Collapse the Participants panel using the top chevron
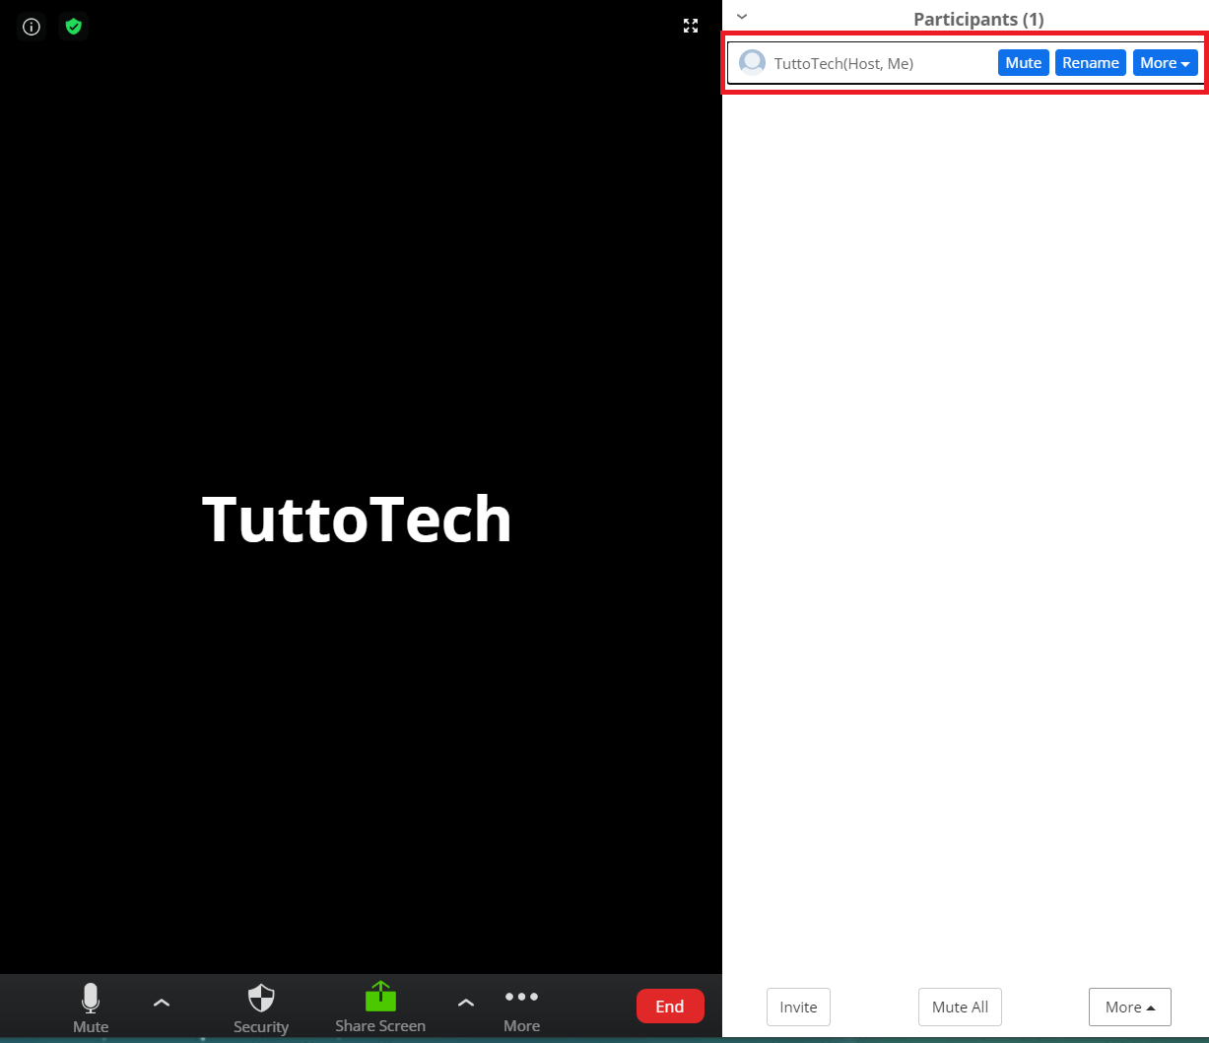Image resolution: width=1209 pixels, height=1043 pixels. click(742, 17)
